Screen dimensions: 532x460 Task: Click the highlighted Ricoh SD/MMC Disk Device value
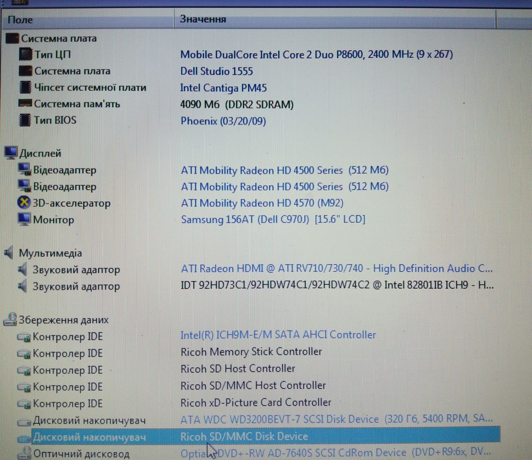click(x=244, y=437)
